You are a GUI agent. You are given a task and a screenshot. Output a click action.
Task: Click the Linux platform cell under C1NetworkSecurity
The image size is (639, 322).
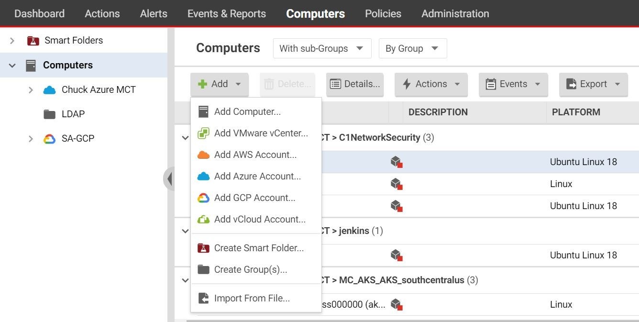(561, 184)
